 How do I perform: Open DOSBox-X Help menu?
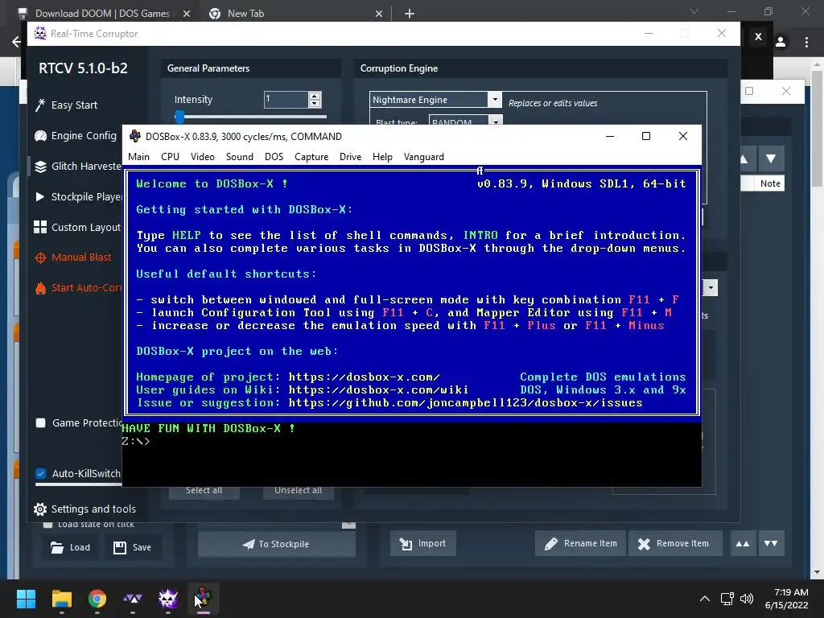[x=382, y=157]
